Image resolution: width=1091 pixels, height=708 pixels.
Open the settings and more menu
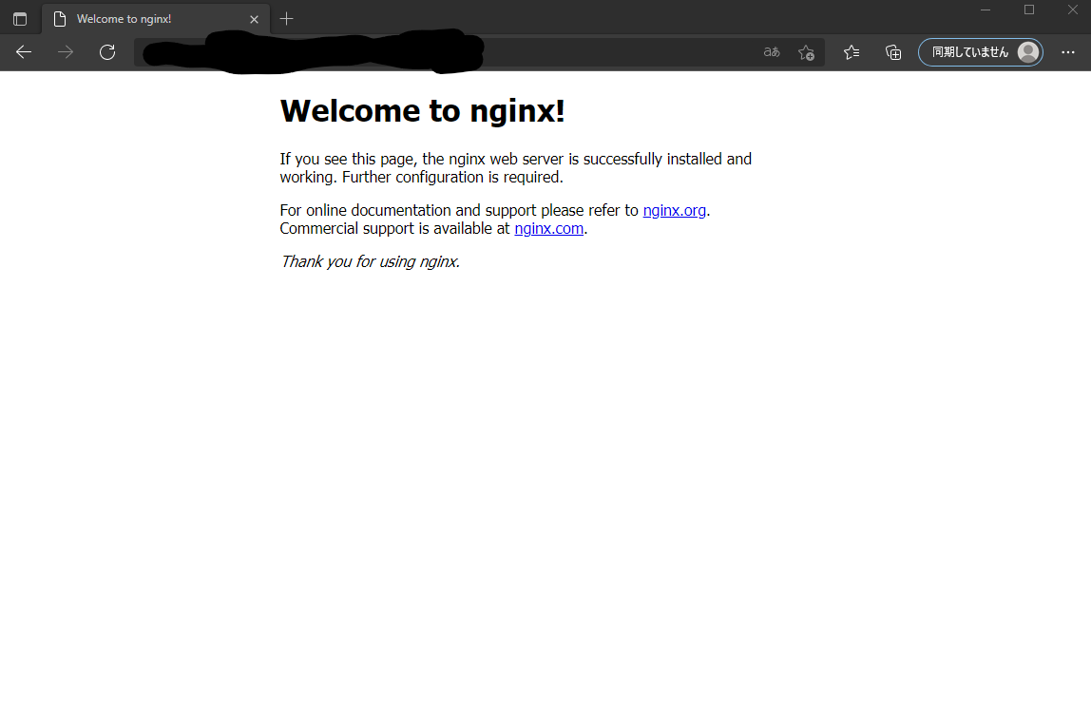(x=1068, y=52)
